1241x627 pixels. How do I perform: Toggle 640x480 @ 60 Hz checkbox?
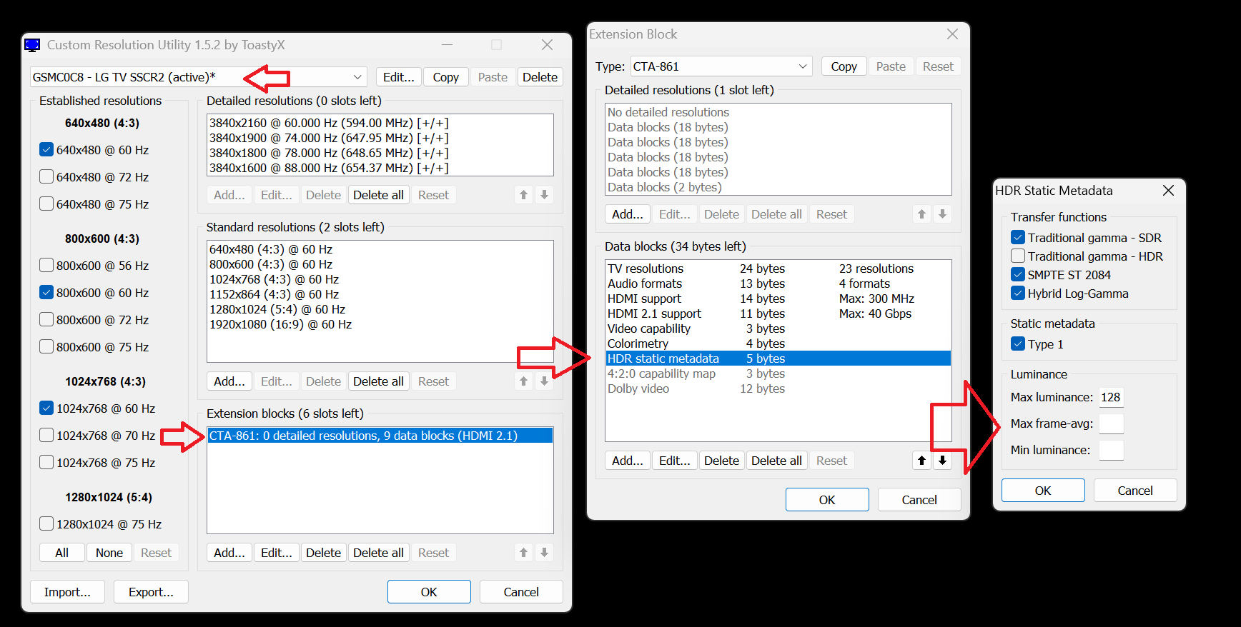[46, 150]
